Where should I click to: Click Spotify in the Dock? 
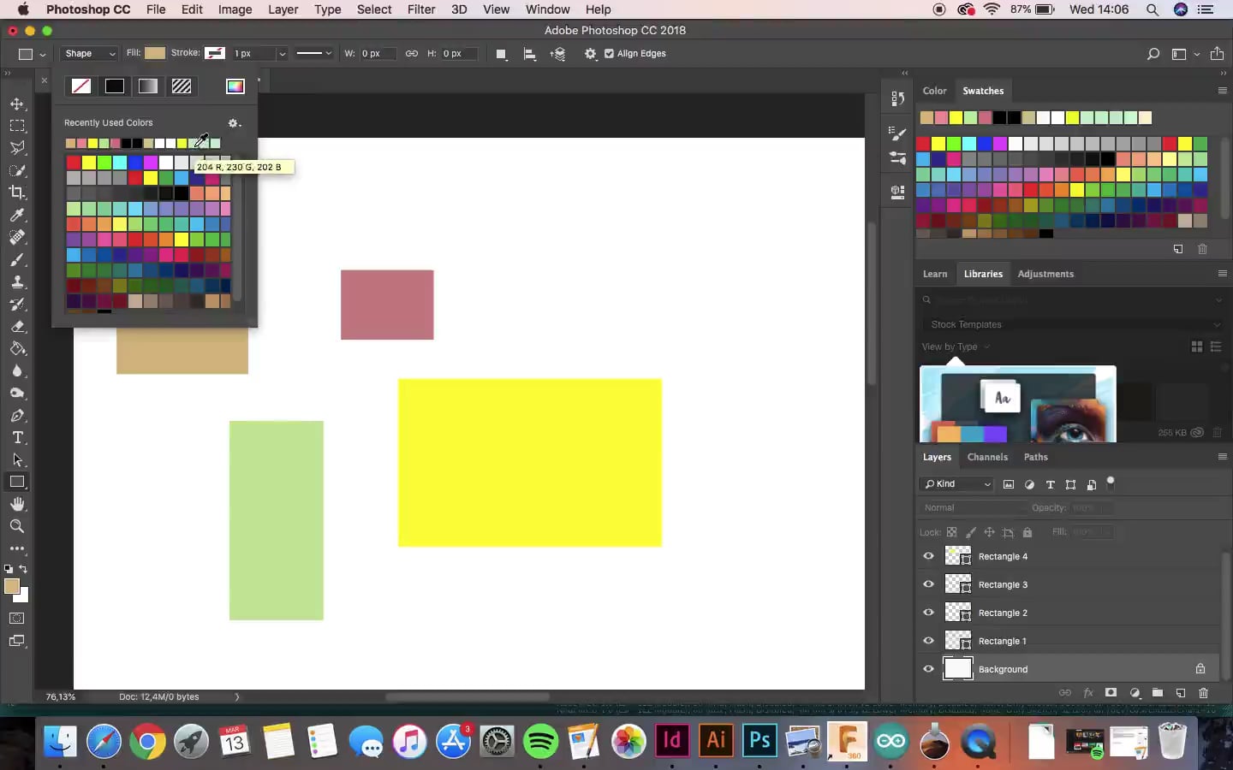540,741
